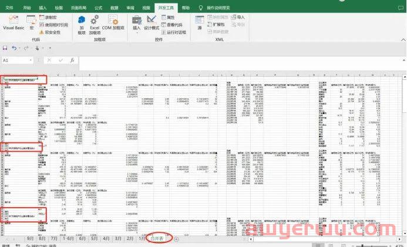Switch to Page Layout view in status bar
This screenshot has width=407, height=247.
(x=331, y=245)
